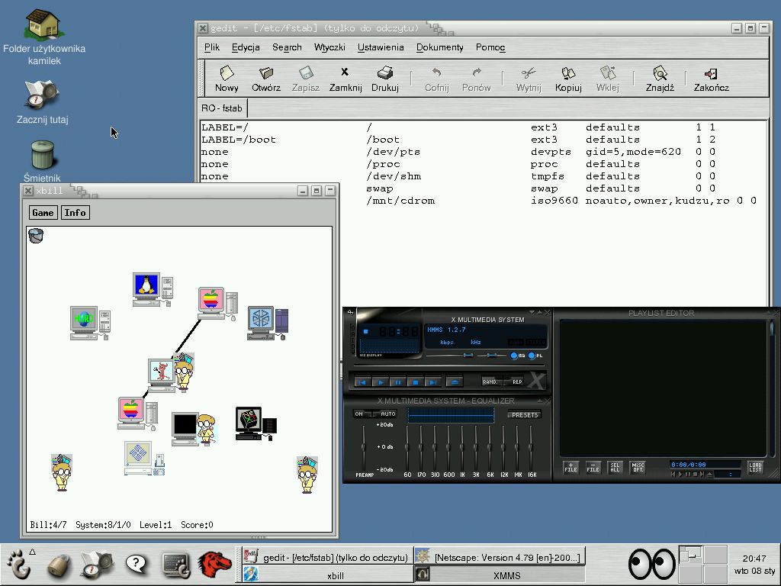Click the Nowy (new document) toolbar icon
The image size is (781, 586).
tap(227, 74)
